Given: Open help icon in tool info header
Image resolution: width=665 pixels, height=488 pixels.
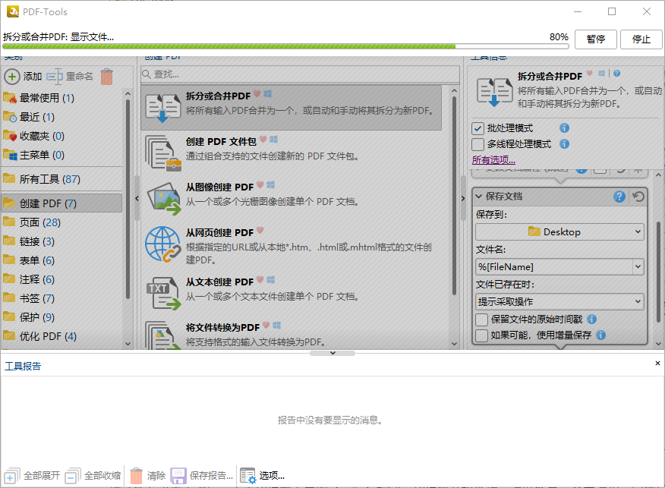Looking at the screenshot, I should (x=617, y=74).
